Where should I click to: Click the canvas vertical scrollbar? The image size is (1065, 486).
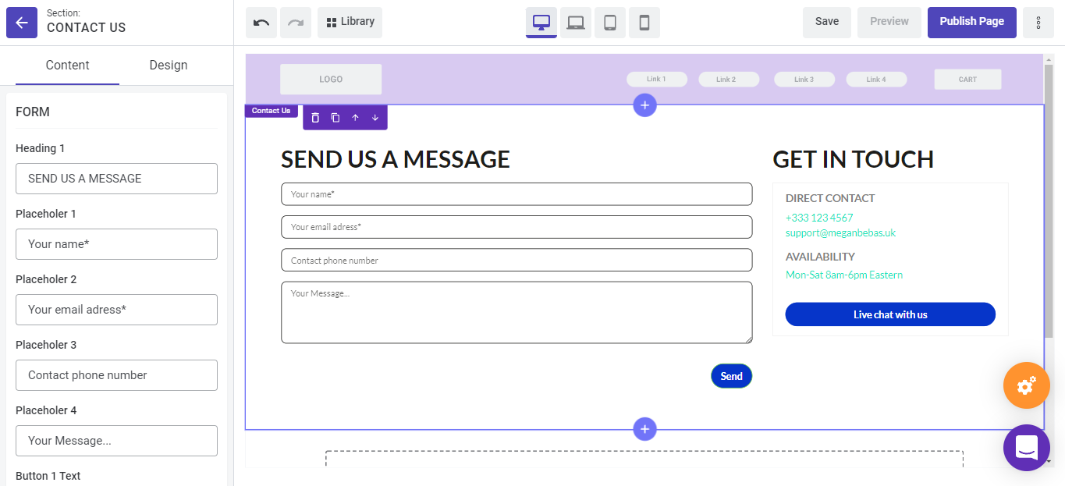[1049, 201]
